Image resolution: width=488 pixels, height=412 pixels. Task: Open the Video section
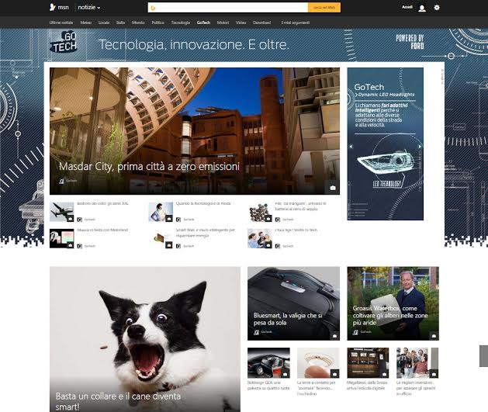coord(241,23)
